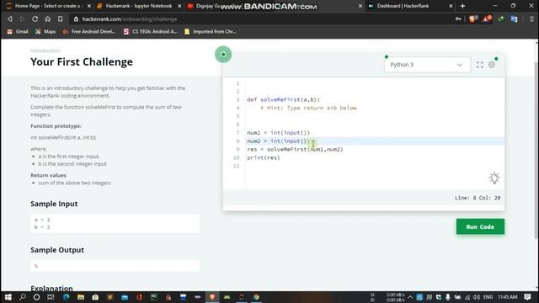Click the Sample Input box
This screenshot has height=303, width=539.
[x=115, y=223]
